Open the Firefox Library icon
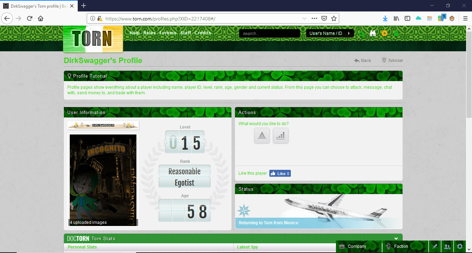Screen dimensions: 472x253 pos(396,18)
